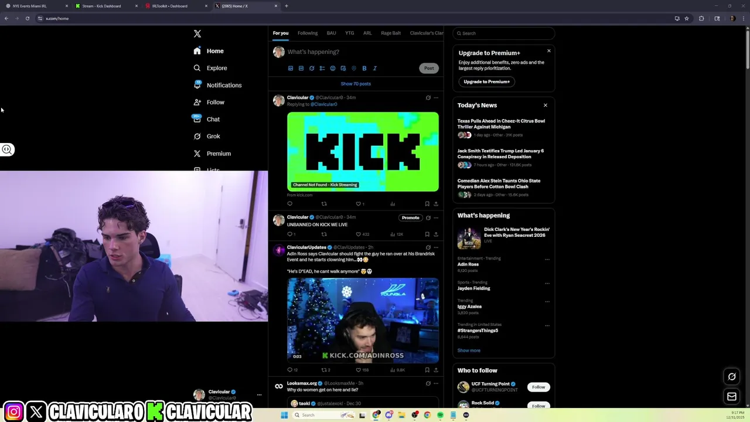Dismiss the Upgrade to Premium+ card
Image resolution: width=750 pixels, height=422 pixels.
coord(549,51)
